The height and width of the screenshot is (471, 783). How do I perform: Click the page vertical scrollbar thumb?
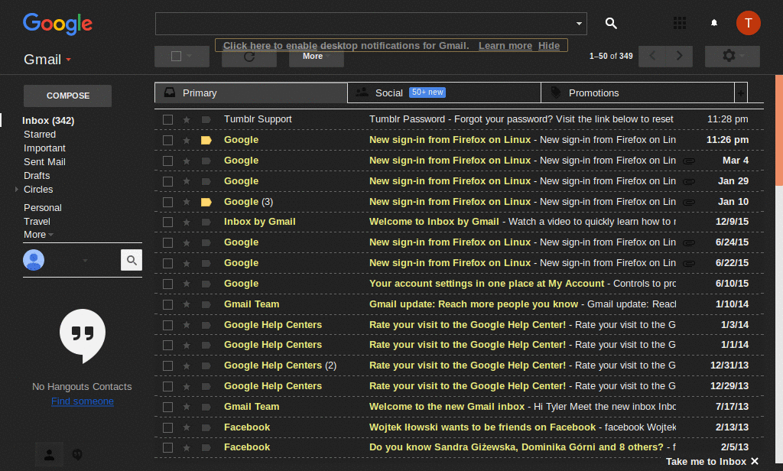(x=779, y=130)
